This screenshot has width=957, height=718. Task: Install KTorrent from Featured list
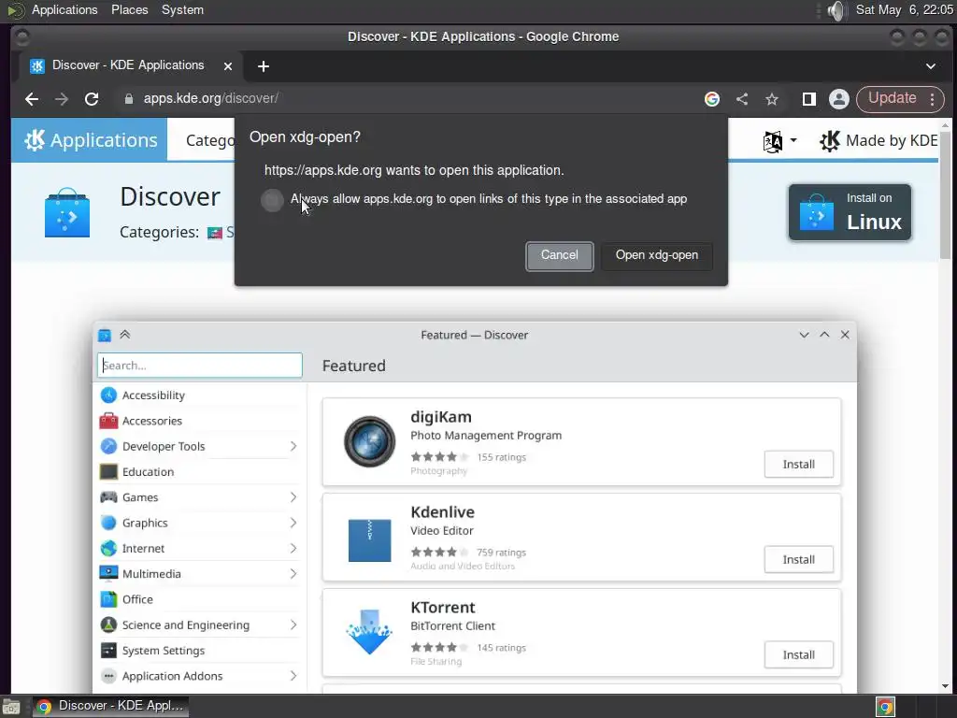(x=798, y=655)
